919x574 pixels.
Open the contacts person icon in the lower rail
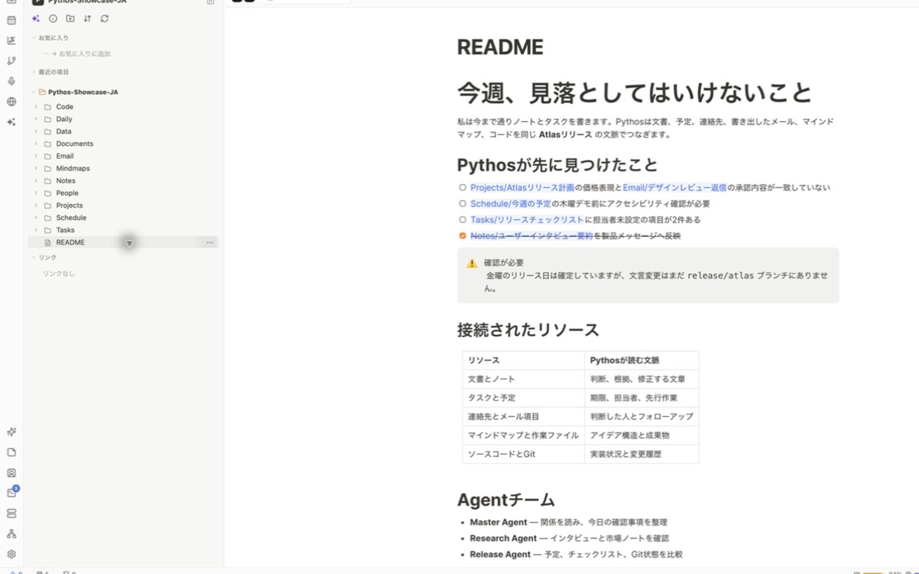coord(11,473)
